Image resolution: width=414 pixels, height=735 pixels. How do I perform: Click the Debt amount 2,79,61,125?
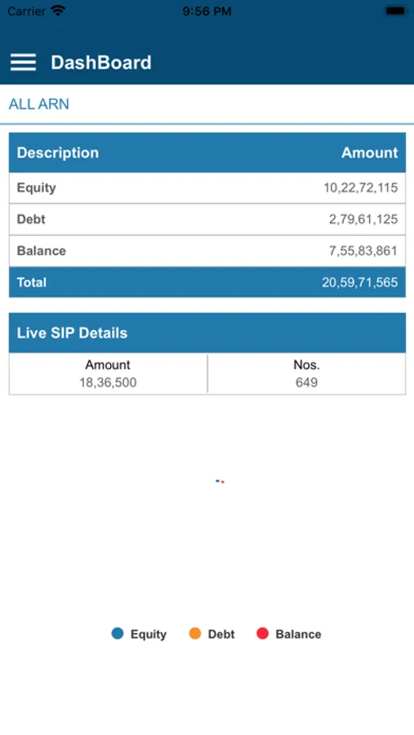[363, 219]
